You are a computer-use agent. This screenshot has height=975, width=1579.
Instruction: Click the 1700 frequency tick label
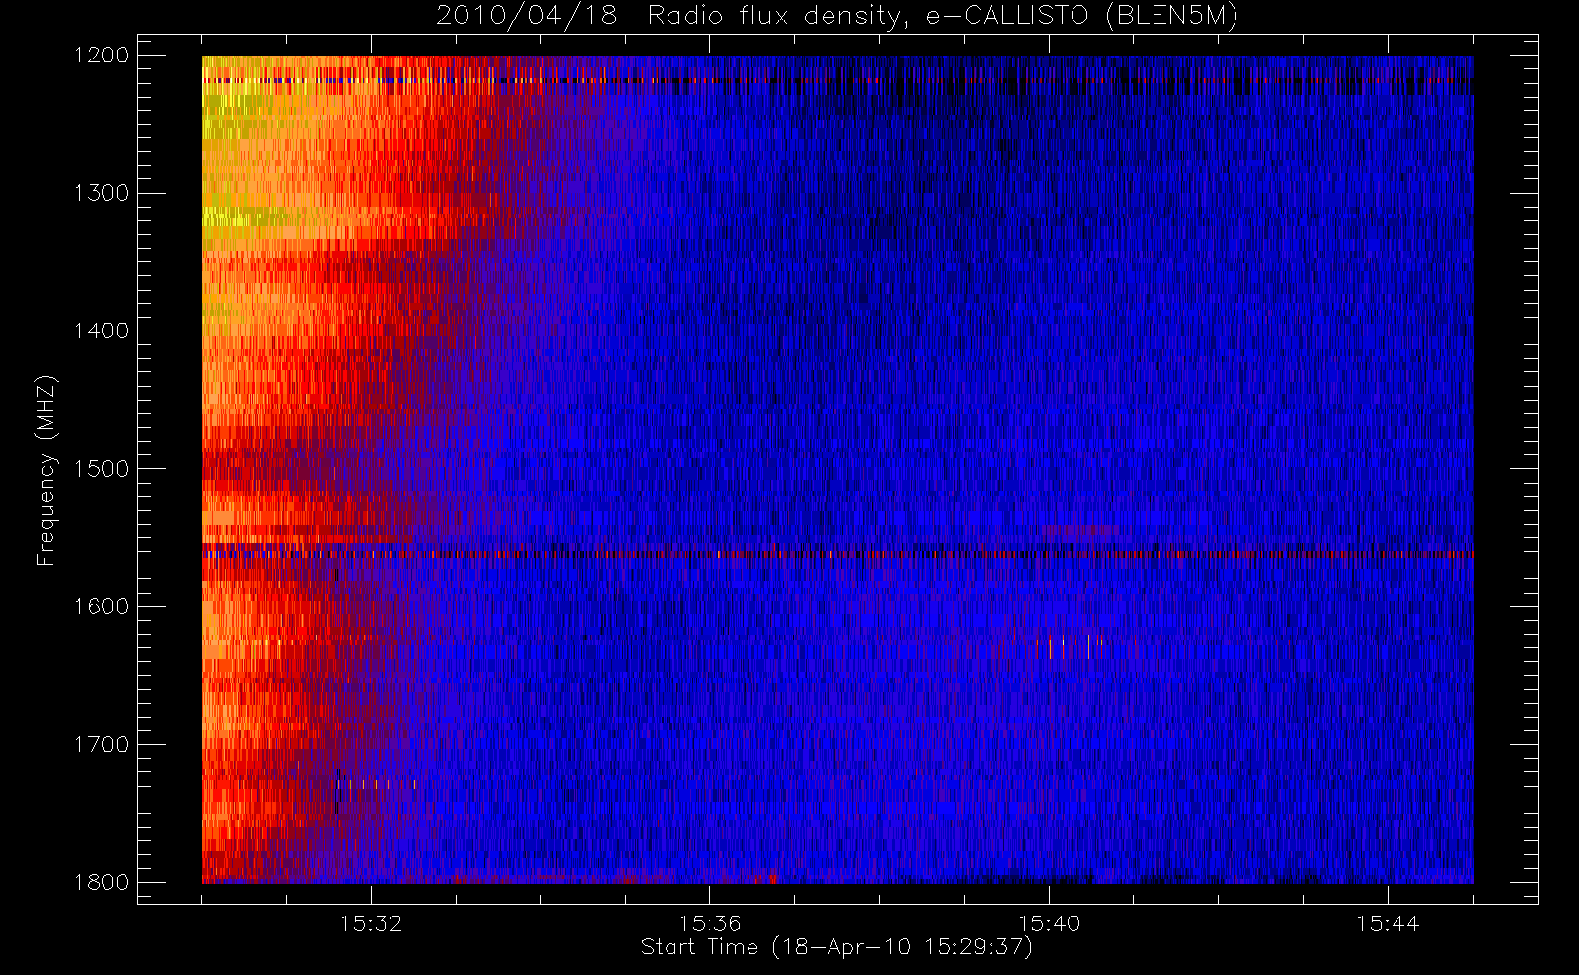pyautogui.click(x=101, y=744)
